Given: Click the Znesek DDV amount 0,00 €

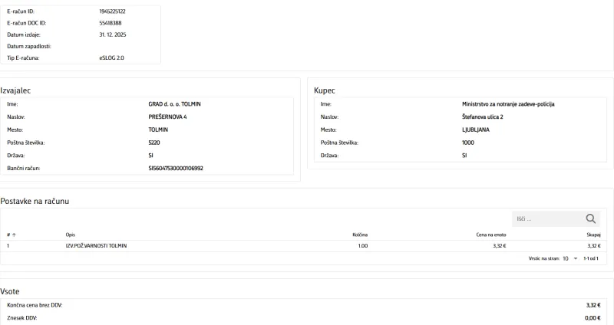Looking at the screenshot, I should 592,317.
